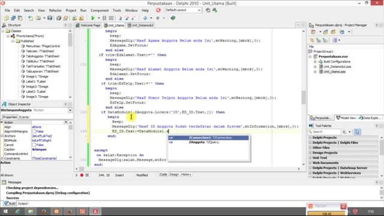Select Image2: TImage in Structure tree
Screen dimensions: 384x216
37,86
